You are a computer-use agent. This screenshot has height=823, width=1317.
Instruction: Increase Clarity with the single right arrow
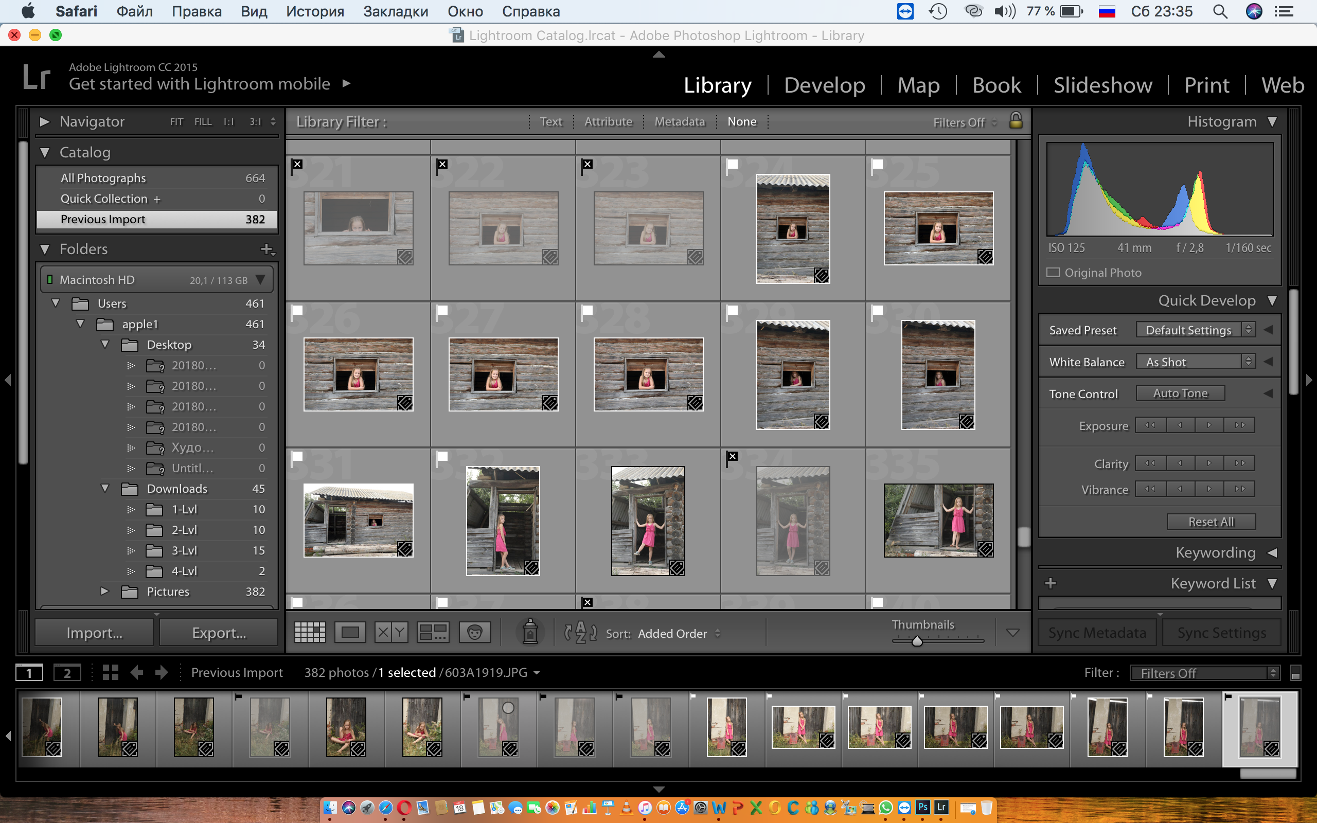click(1210, 463)
